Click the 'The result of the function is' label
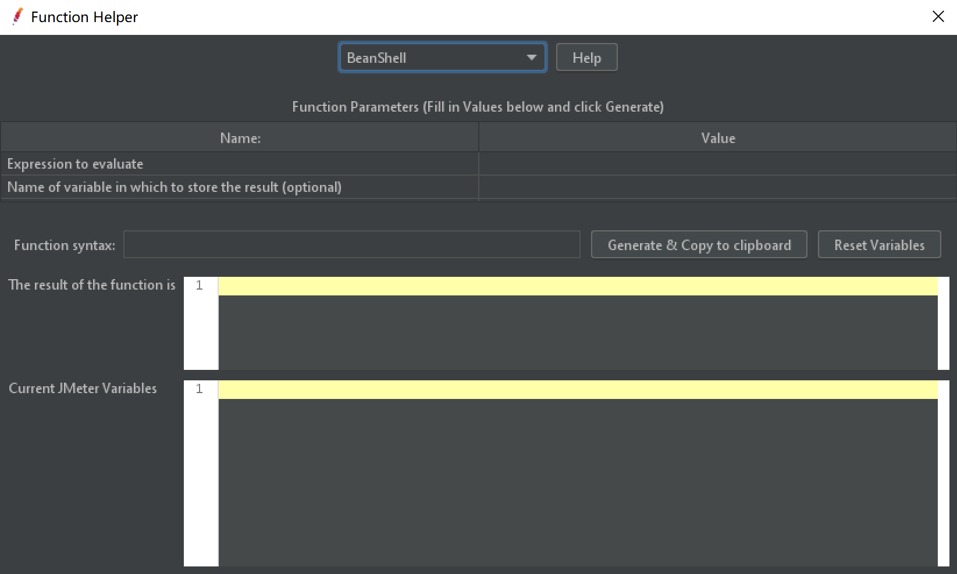 coord(92,285)
